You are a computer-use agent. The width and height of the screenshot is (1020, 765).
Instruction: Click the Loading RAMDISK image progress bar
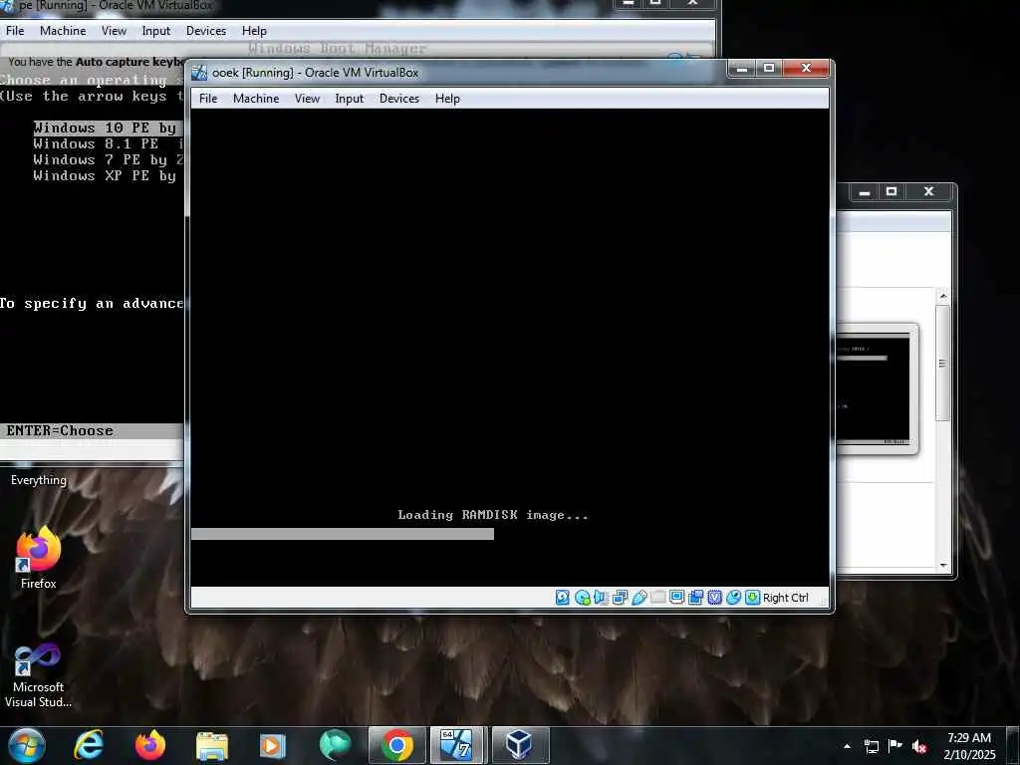(x=343, y=534)
